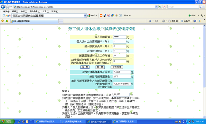The width and height of the screenshot is (206, 124).
Task: Open the 我的最愛(A) menu
Action: (x=35, y=12)
